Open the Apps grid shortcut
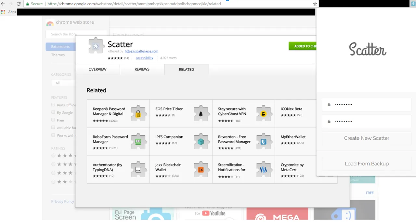Screen dimensions: 416x222 [x=3, y=12]
